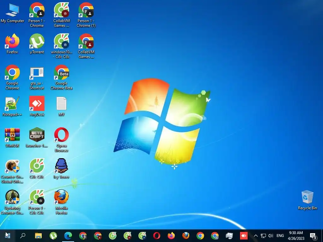This screenshot has height=242, width=323.
Task: Open the network status tray icon
Action: (263, 236)
